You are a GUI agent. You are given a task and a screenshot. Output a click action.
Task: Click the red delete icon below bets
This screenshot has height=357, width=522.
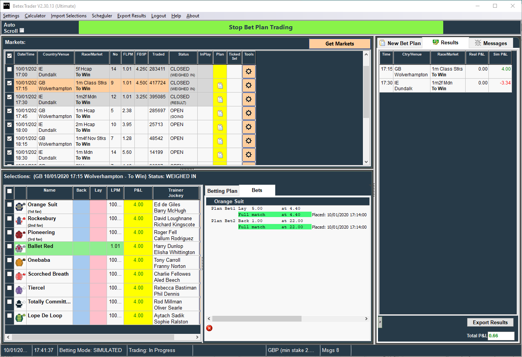click(x=209, y=328)
